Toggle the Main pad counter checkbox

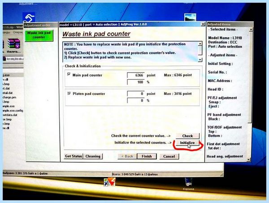point(69,74)
